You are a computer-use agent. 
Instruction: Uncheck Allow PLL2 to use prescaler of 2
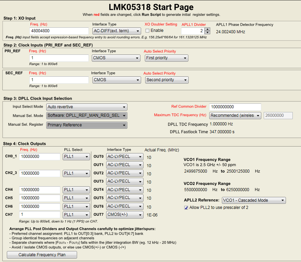coord(186,208)
